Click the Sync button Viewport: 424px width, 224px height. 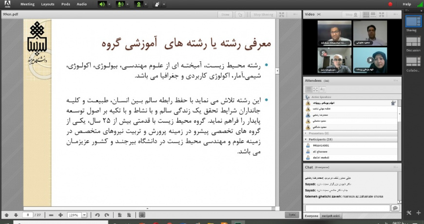tap(292, 215)
